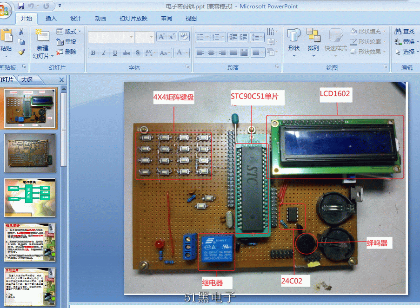The image size is (420, 308).
Task: Open the 审阅 ribbon tab
Action: [167, 19]
